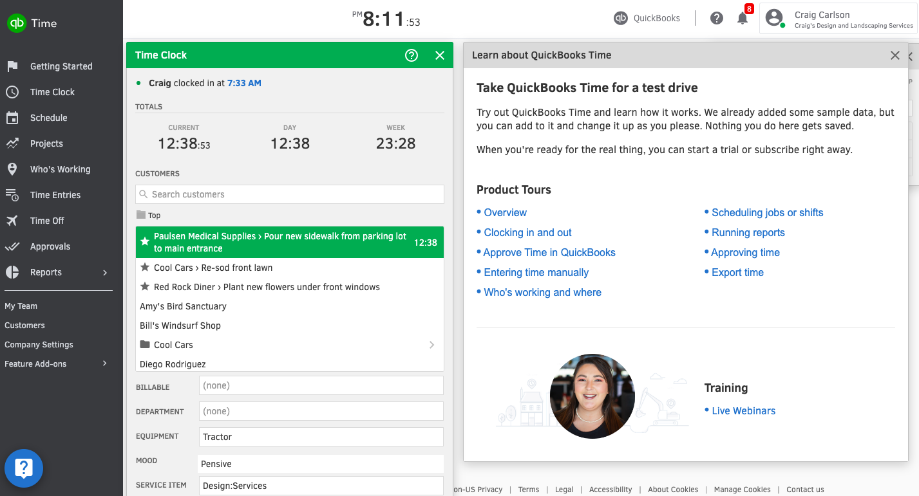Open the Department dropdown field
The image size is (919, 496).
pyautogui.click(x=321, y=411)
